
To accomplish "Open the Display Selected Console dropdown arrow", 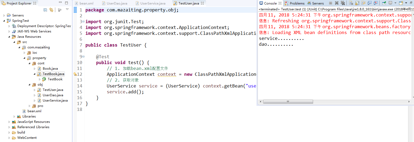I will point(395,3).
